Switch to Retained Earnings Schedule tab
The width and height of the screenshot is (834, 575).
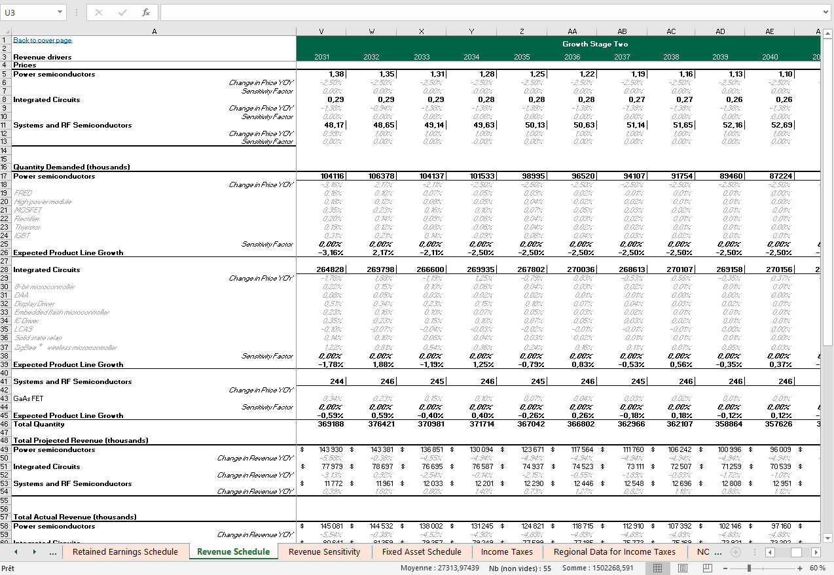click(x=125, y=552)
